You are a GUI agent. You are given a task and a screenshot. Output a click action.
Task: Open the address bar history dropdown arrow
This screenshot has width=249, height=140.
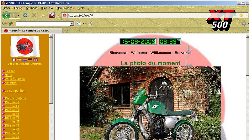coord(246,15)
